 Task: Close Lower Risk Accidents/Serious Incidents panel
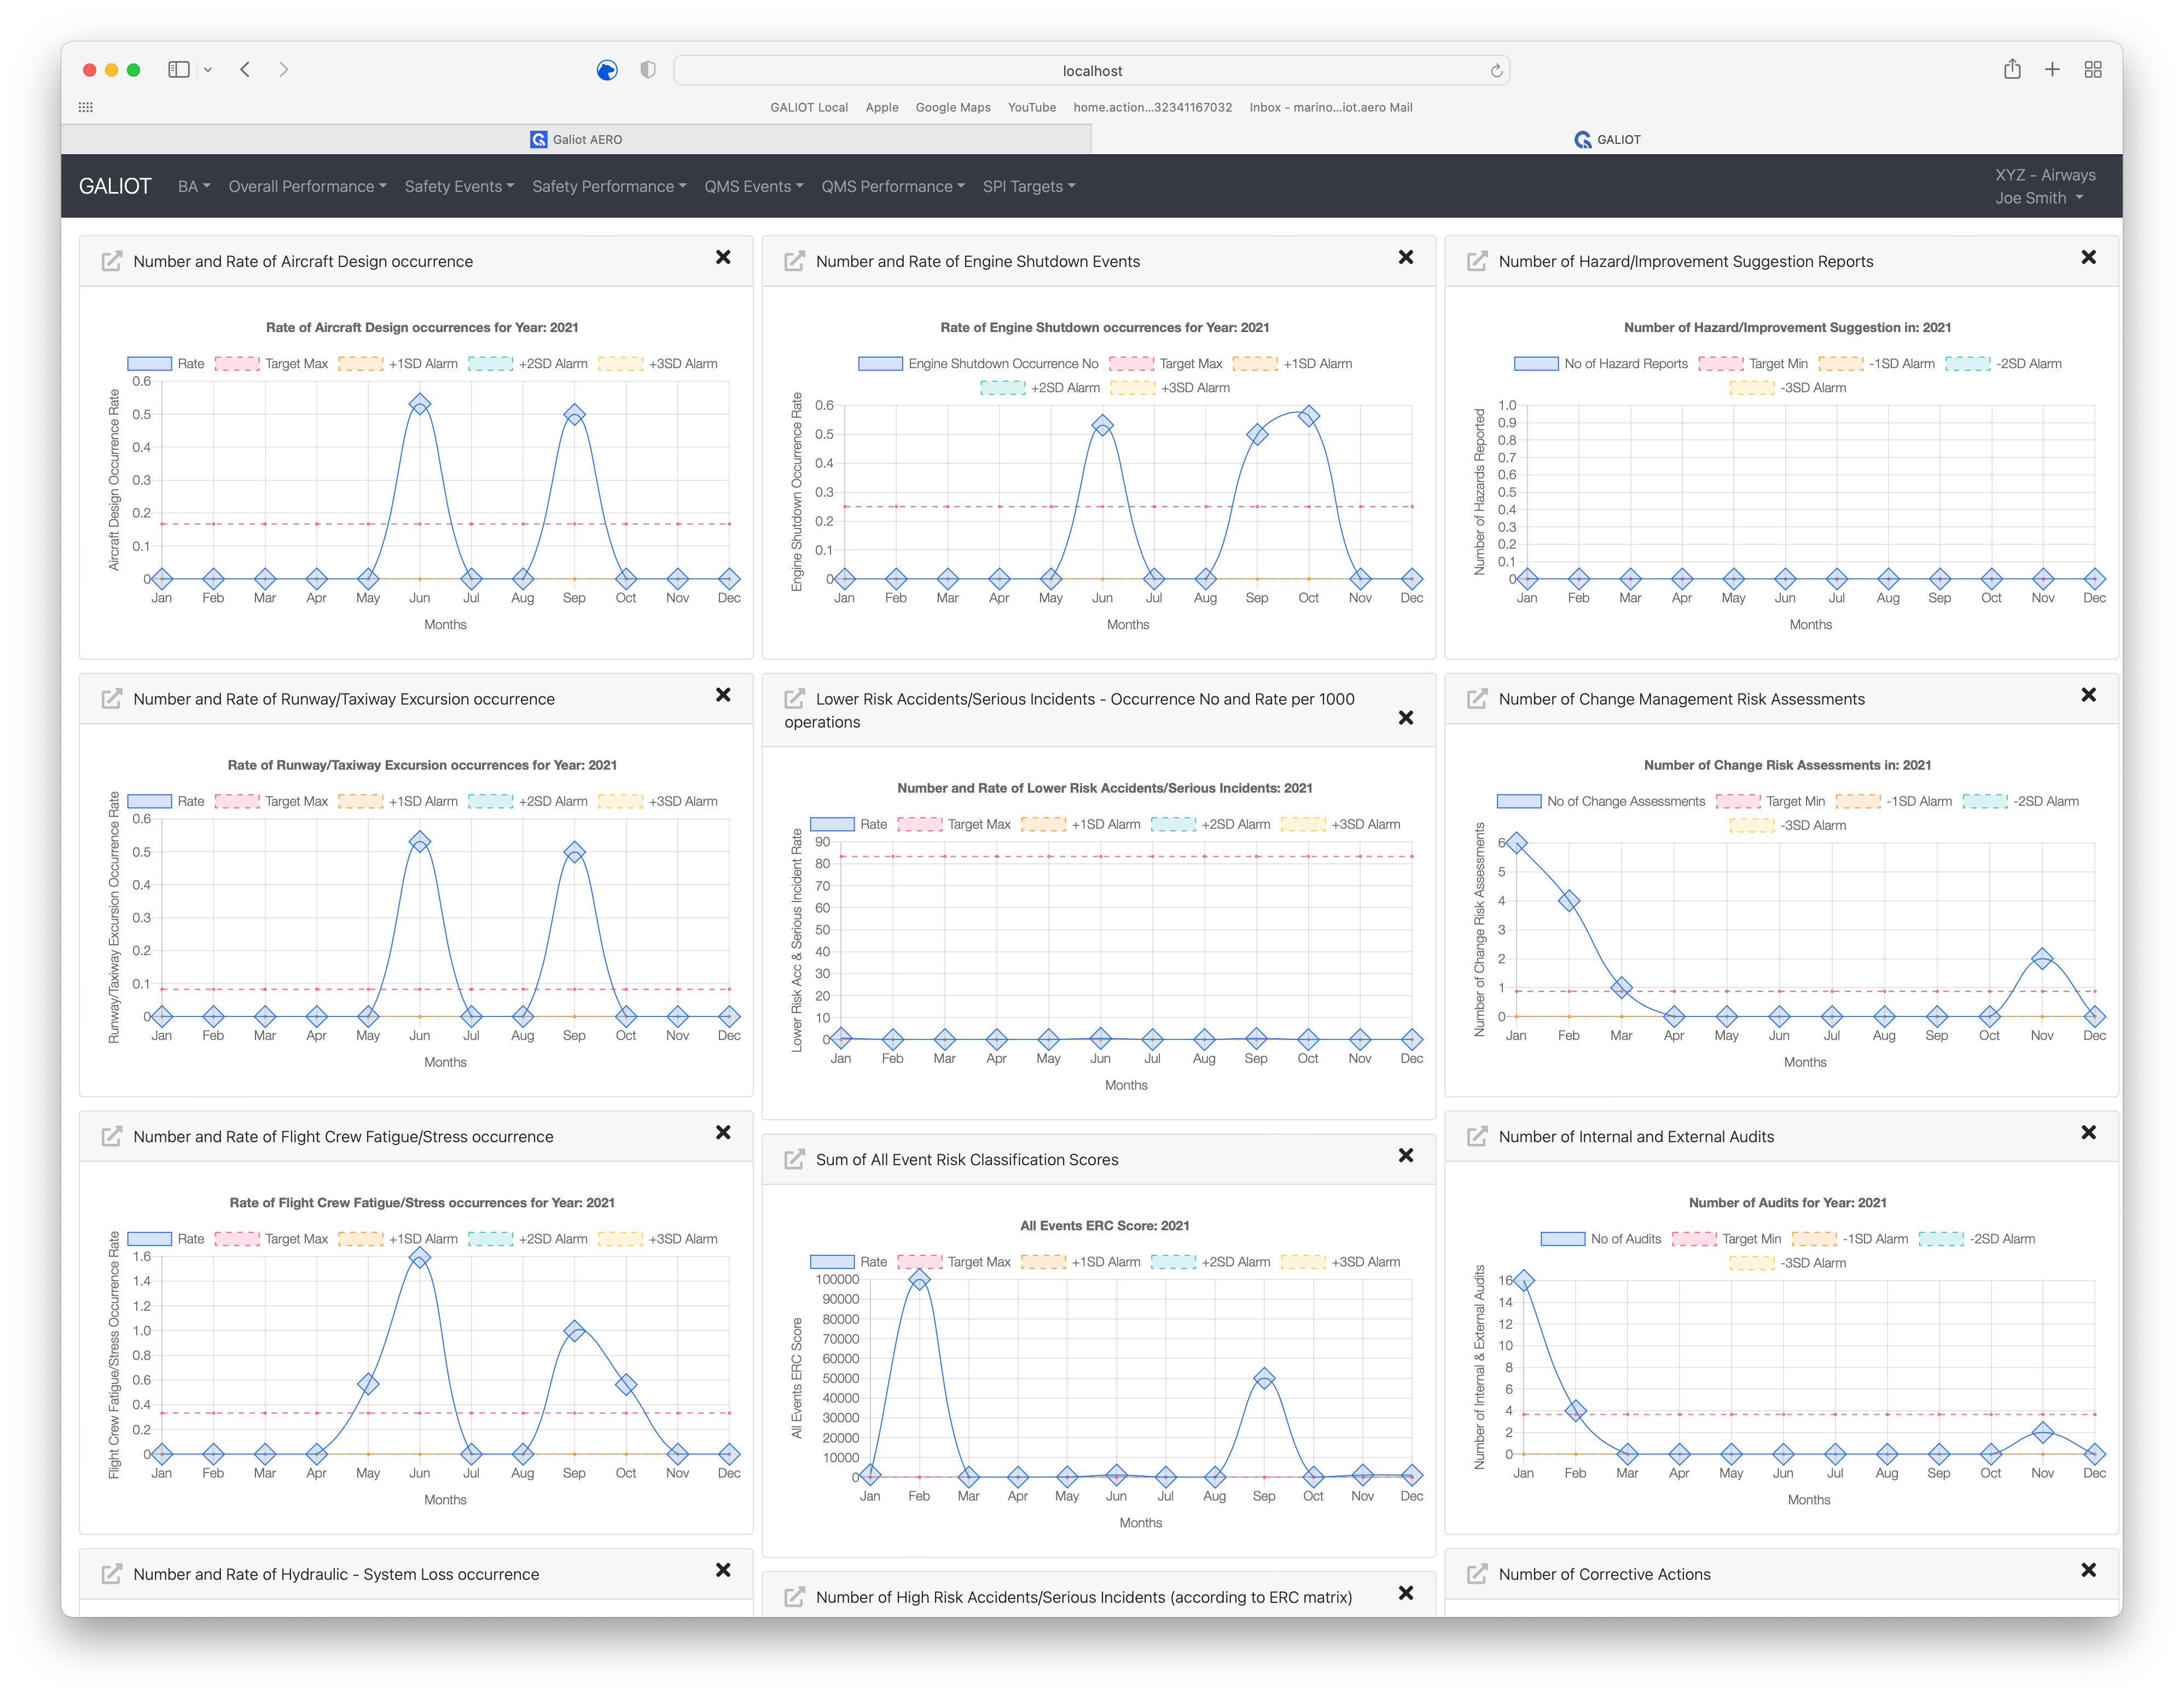pyautogui.click(x=1405, y=718)
